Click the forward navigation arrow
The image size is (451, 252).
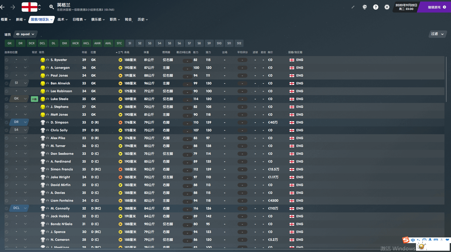point(13,7)
